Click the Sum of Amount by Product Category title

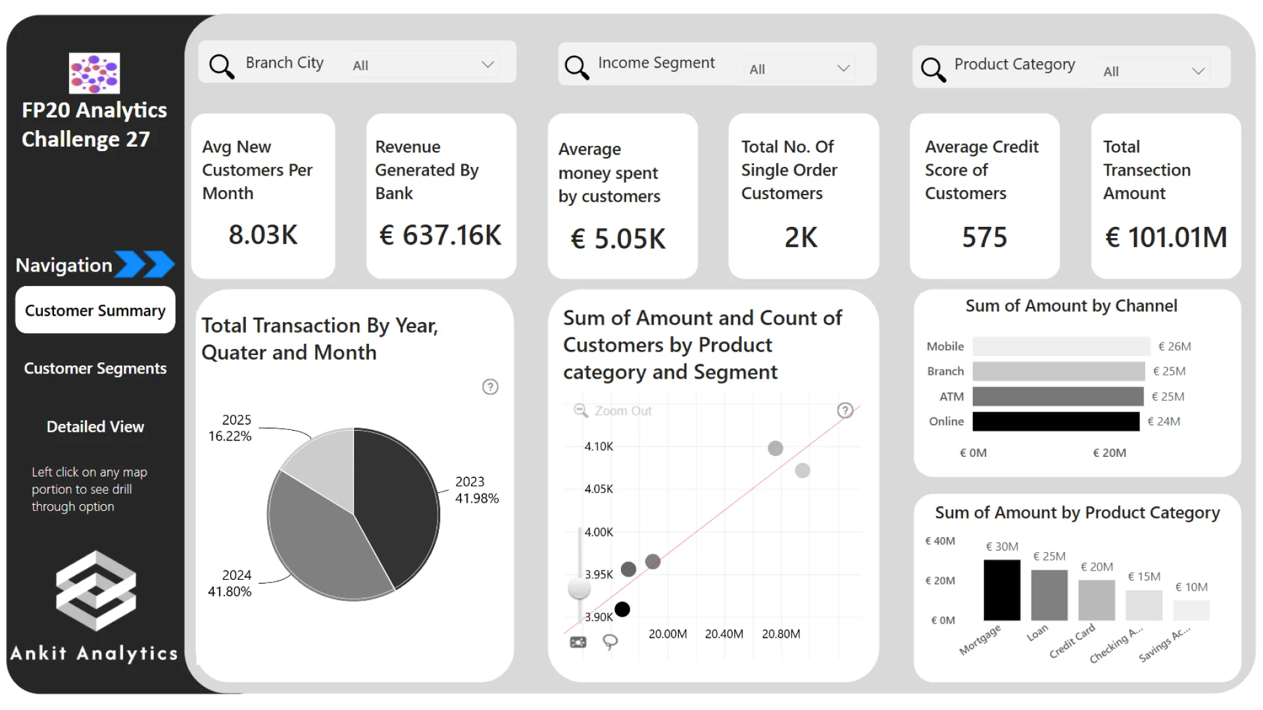coord(1077,513)
